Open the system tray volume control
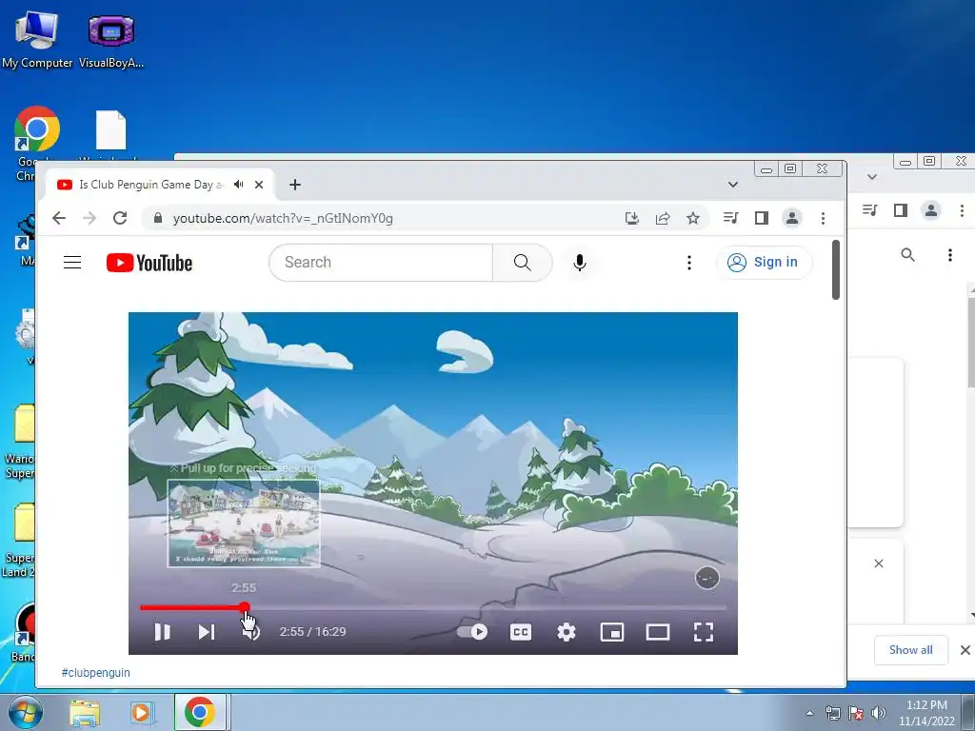The width and height of the screenshot is (975, 731). [879, 713]
